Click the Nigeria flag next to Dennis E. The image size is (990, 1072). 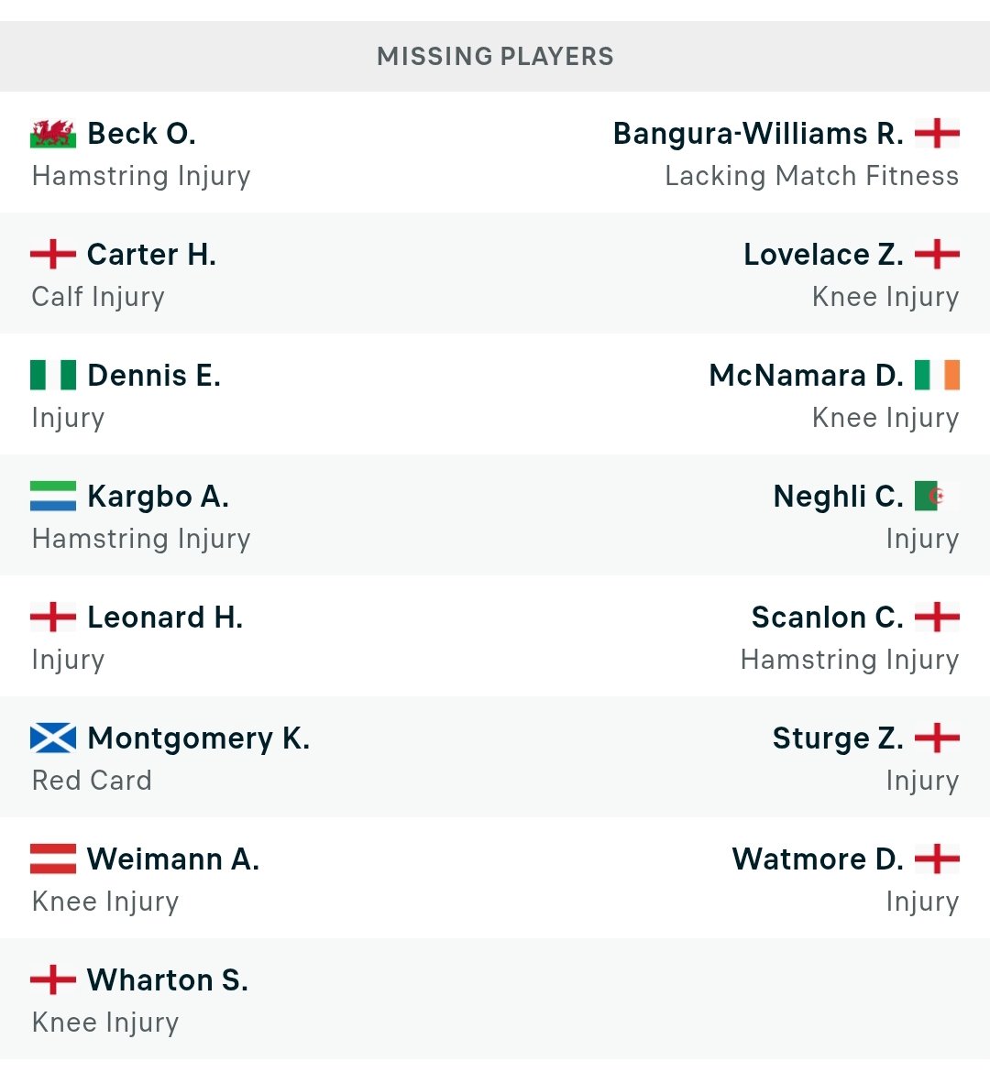pos(53,376)
